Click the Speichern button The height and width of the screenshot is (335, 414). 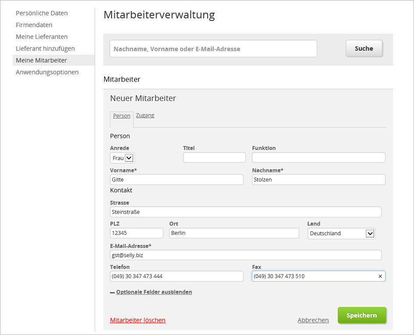[x=361, y=315]
